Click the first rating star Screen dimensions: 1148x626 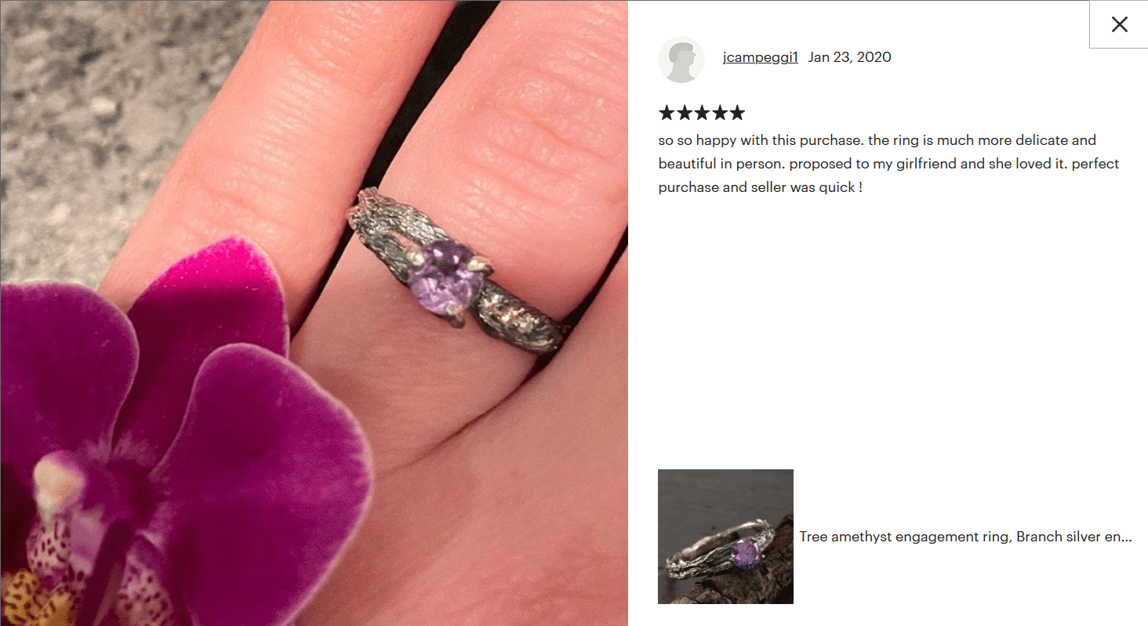667,113
